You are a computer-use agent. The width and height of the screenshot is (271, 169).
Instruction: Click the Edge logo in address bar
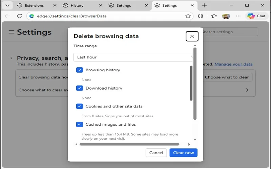coord(32,16)
